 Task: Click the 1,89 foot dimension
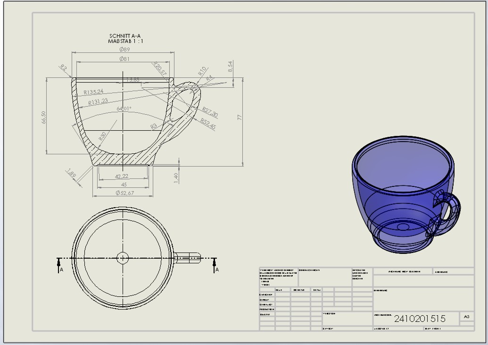pos(71,174)
